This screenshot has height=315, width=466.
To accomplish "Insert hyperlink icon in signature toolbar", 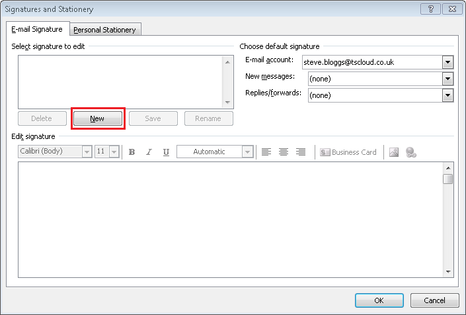I will pyautogui.click(x=411, y=152).
